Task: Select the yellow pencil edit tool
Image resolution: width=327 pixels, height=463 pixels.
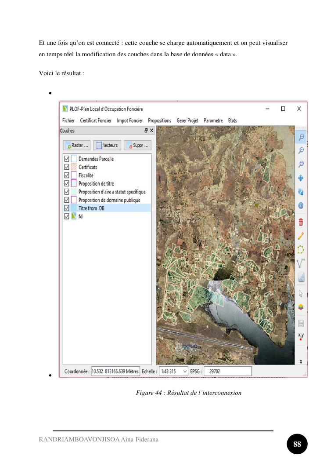Action: coord(301,236)
